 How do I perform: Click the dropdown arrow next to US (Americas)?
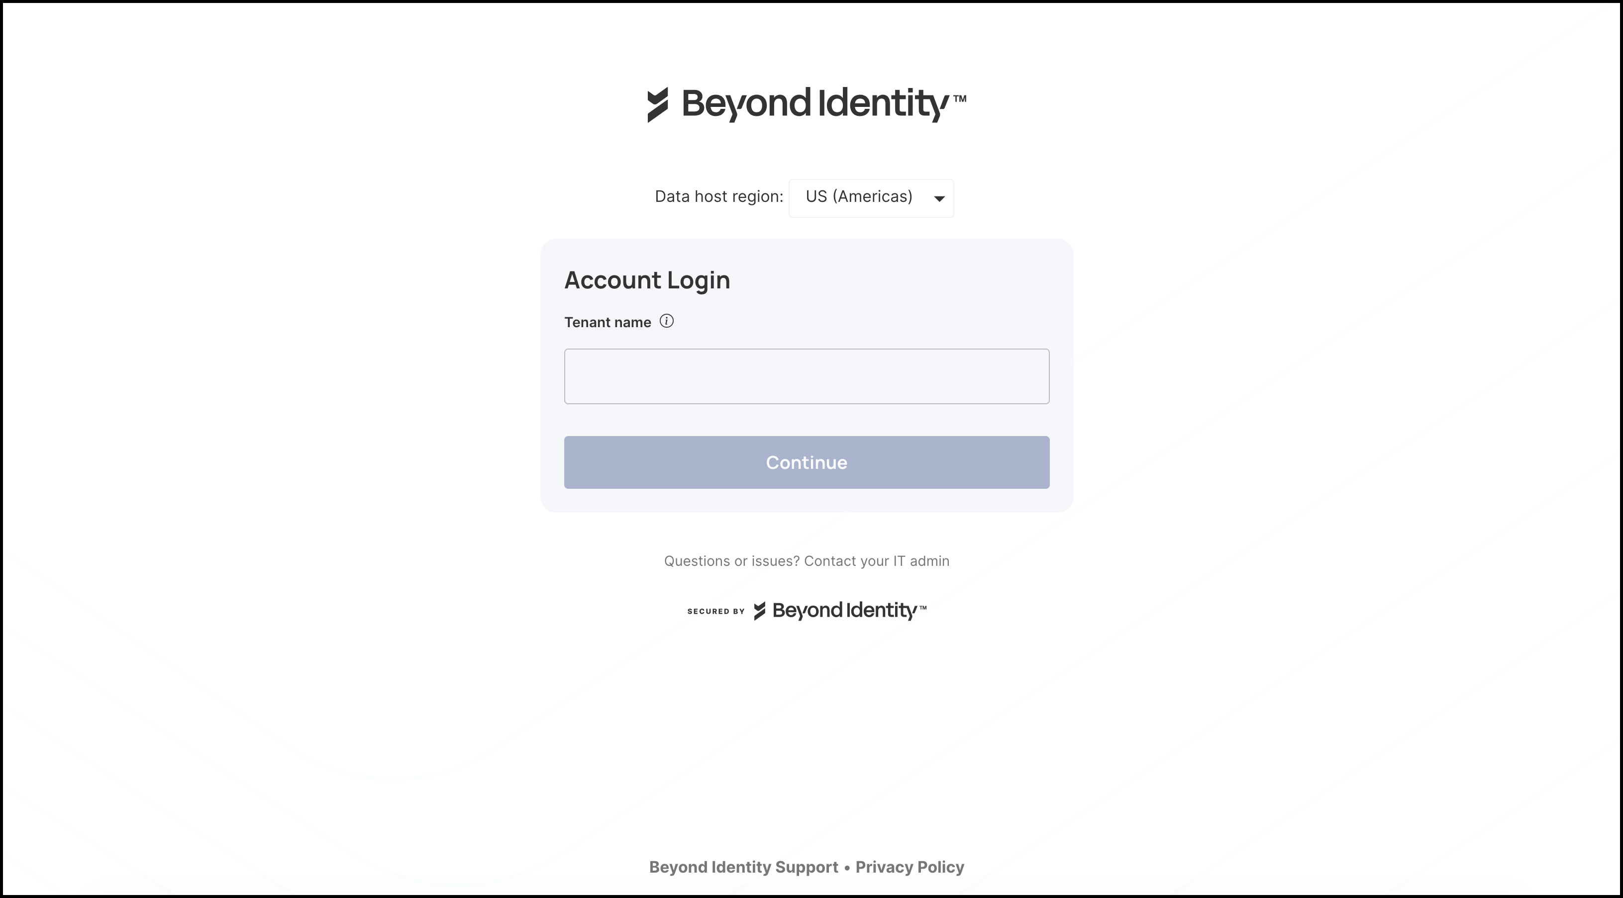point(939,198)
